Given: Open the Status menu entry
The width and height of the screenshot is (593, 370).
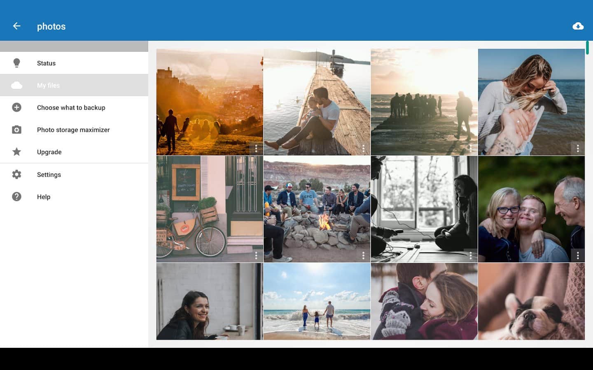Looking at the screenshot, I should 46,63.
